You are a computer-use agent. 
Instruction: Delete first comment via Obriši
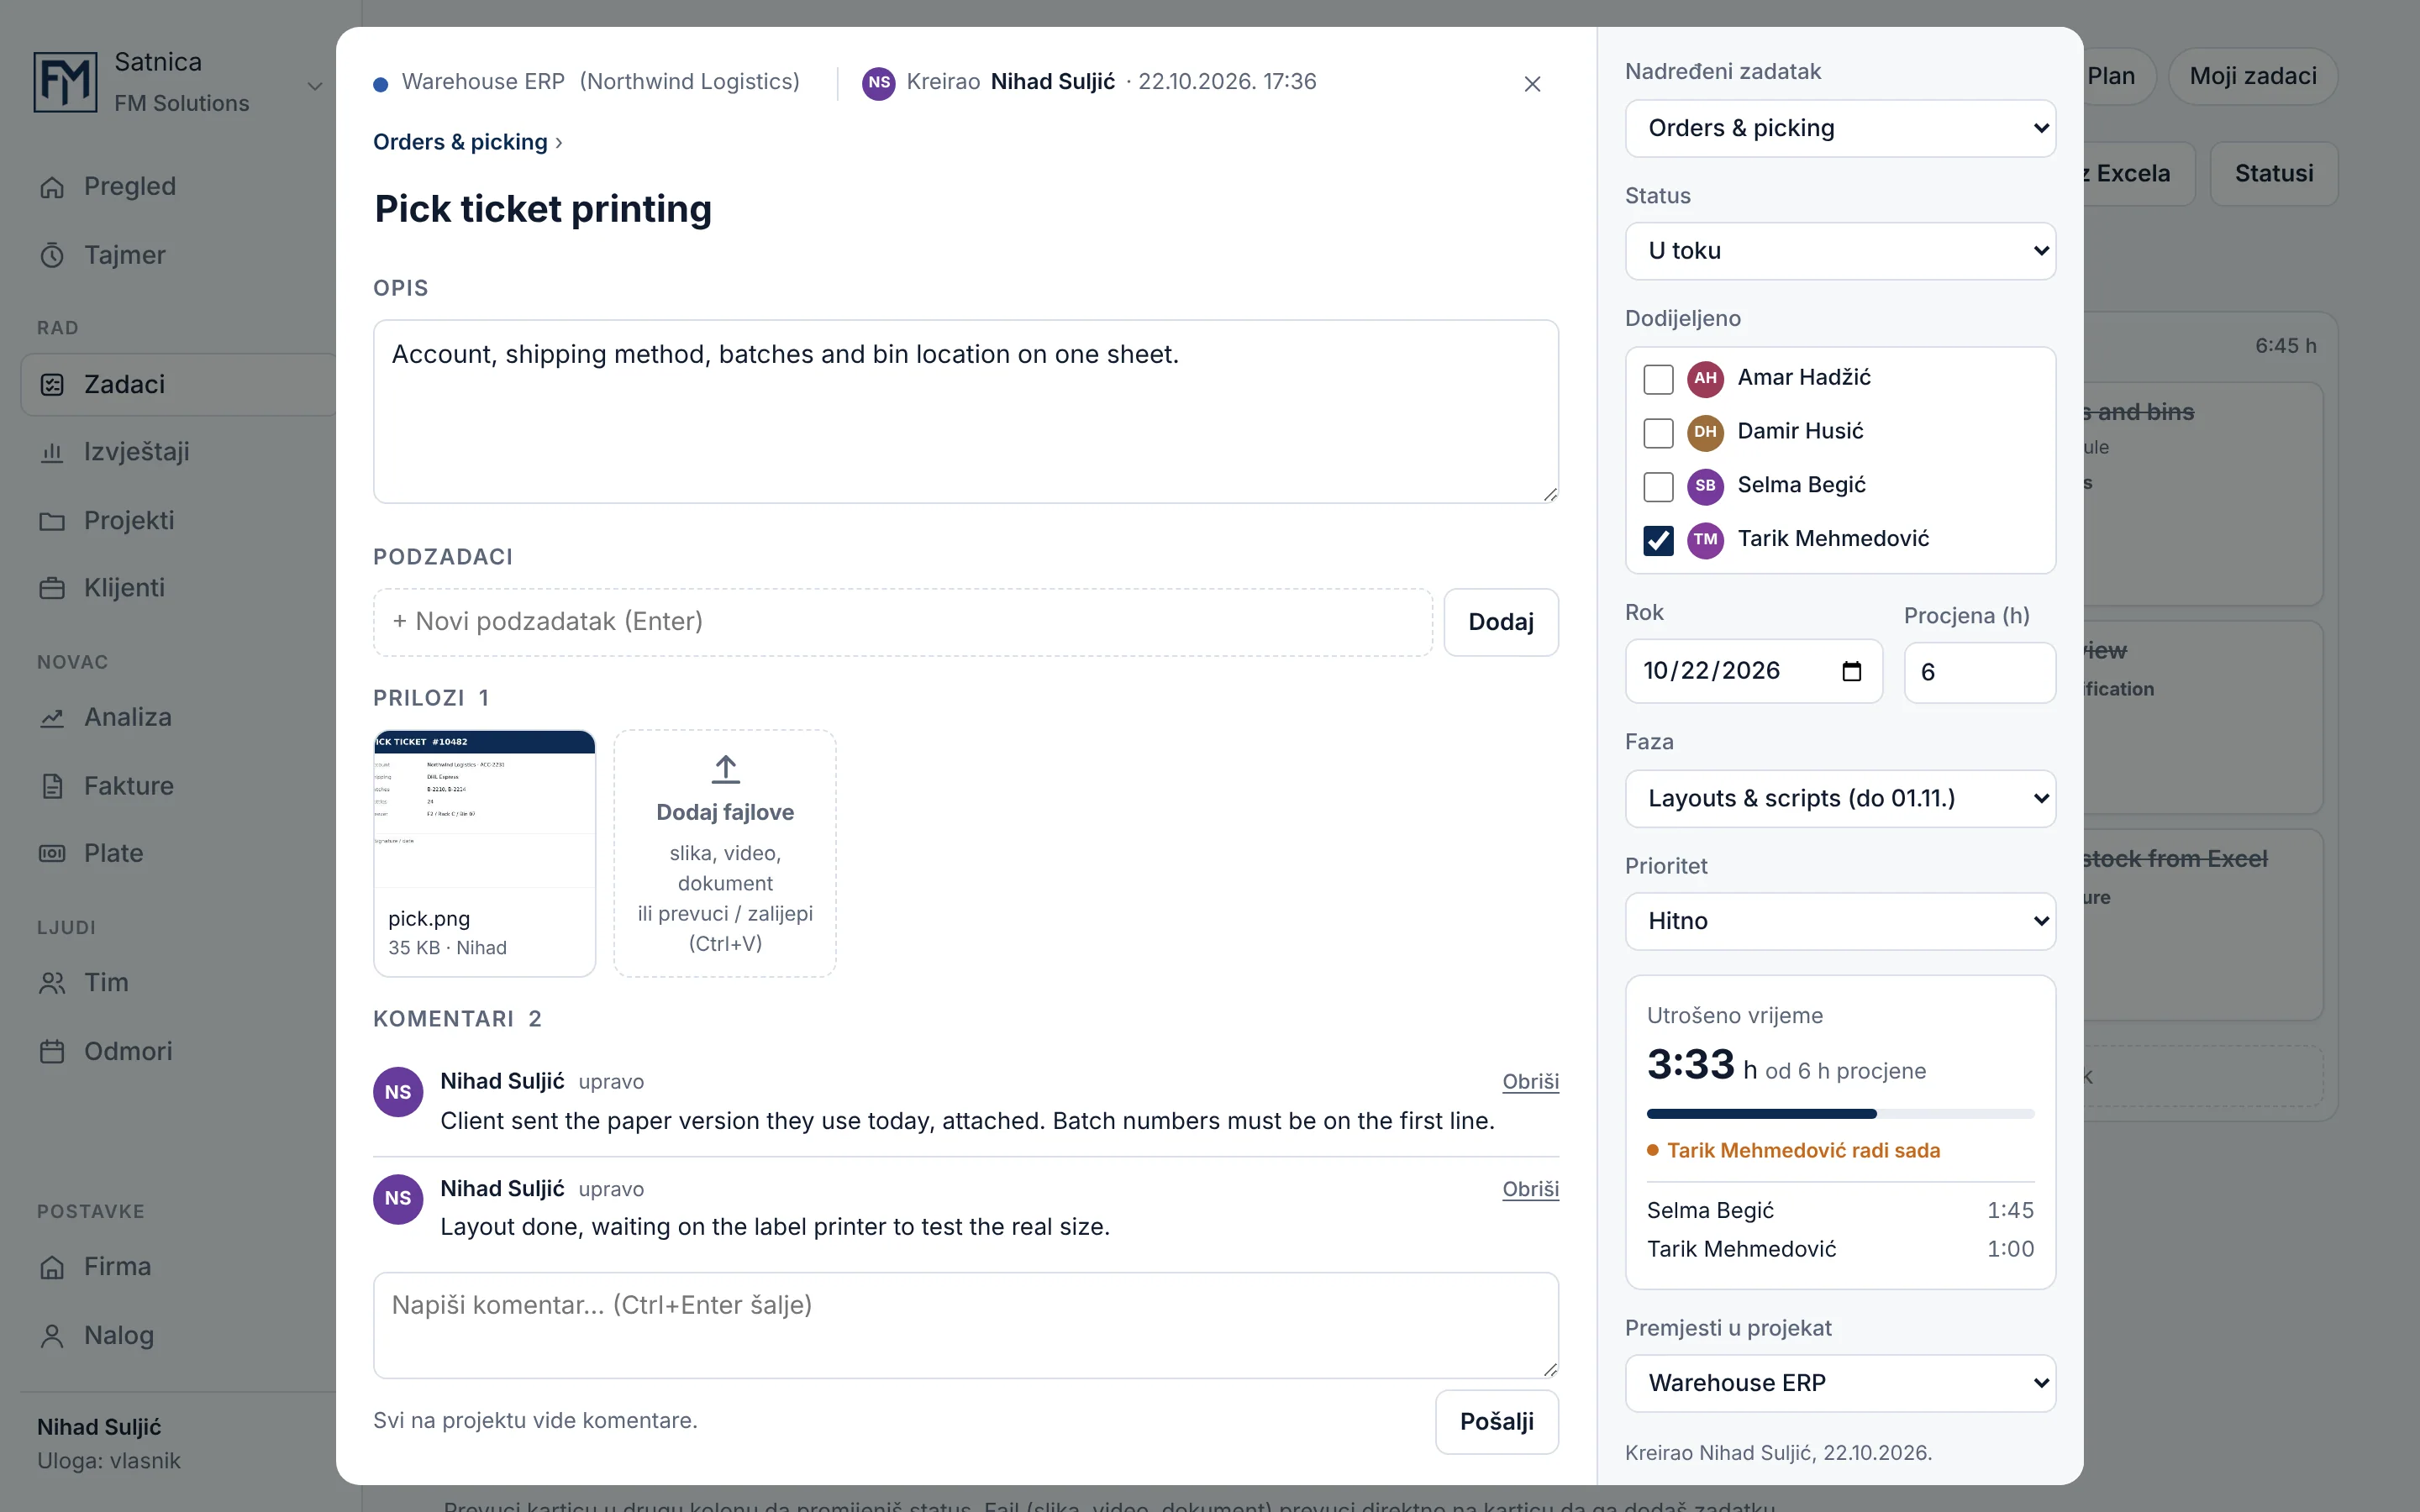tap(1530, 1082)
